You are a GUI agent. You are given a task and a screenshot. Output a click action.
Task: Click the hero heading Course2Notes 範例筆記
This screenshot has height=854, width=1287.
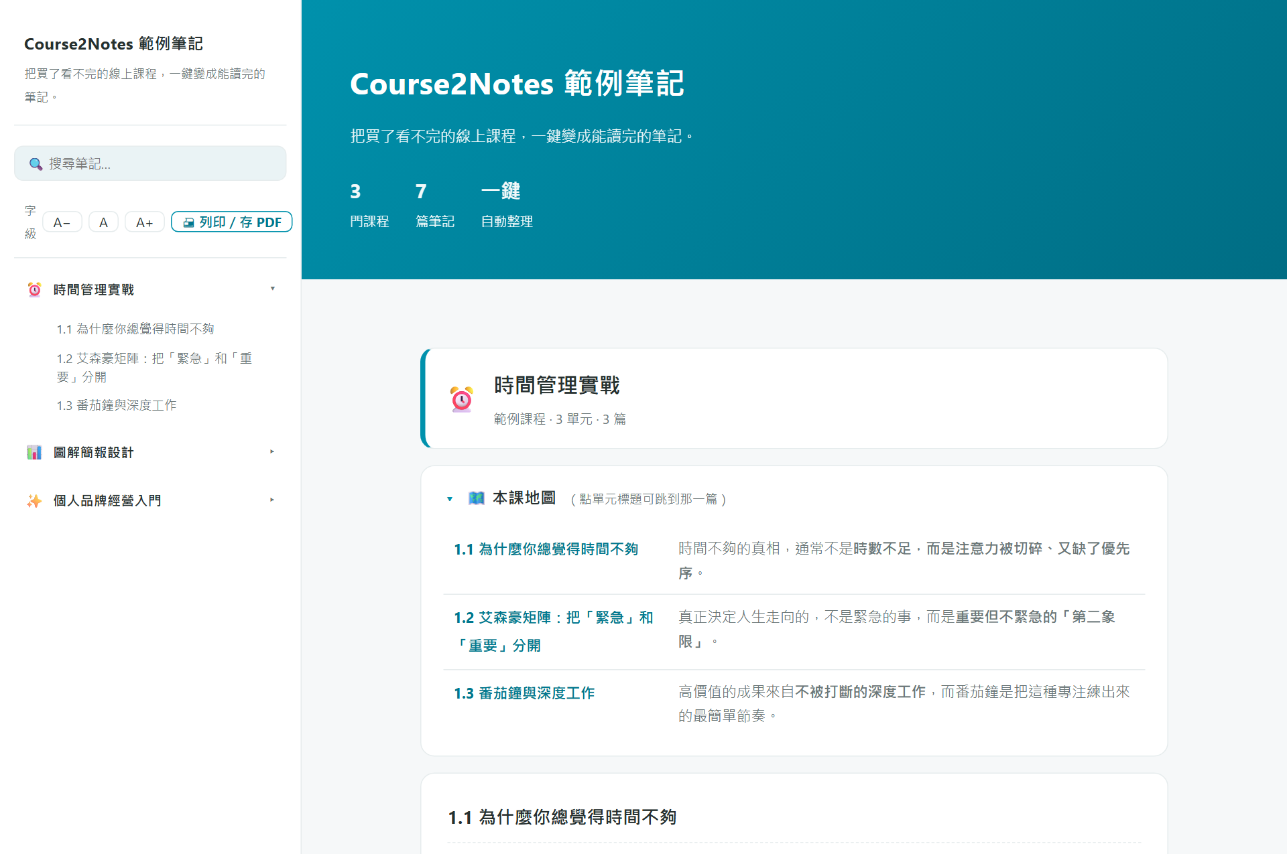(517, 84)
